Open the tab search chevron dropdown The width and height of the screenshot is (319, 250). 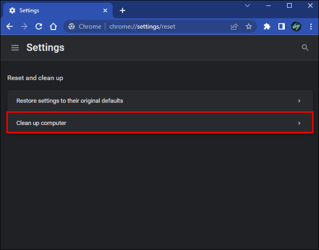pyautogui.click(x=247, y=6)
